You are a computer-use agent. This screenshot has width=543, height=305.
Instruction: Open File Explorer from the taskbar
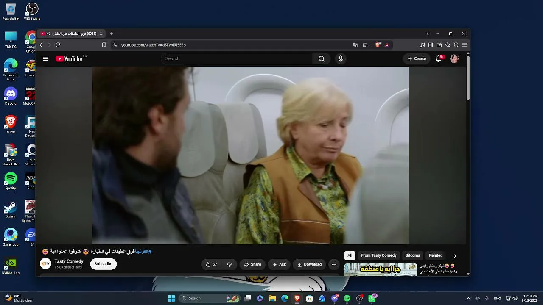point(272,298)
